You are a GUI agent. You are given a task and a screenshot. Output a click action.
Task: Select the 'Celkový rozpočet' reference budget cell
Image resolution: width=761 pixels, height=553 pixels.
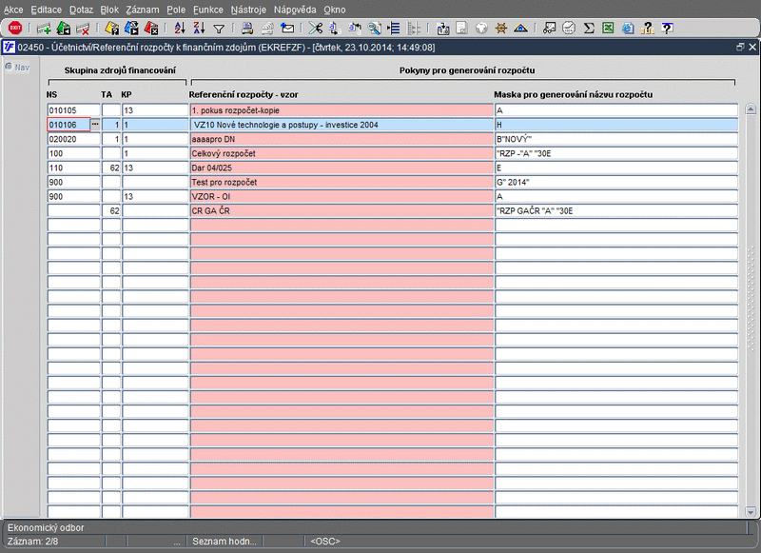pos(341,153)
